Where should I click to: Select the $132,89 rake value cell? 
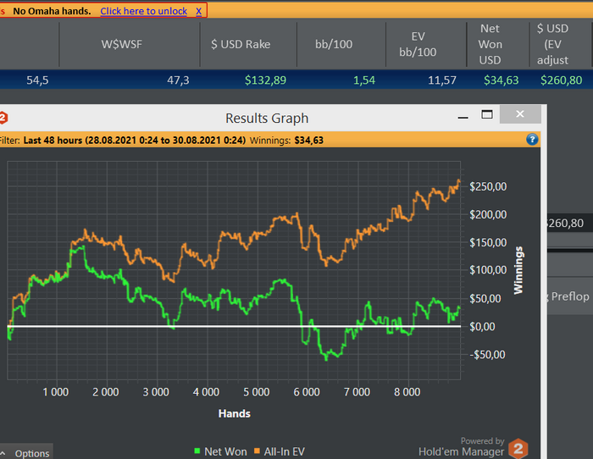(265, 80)
